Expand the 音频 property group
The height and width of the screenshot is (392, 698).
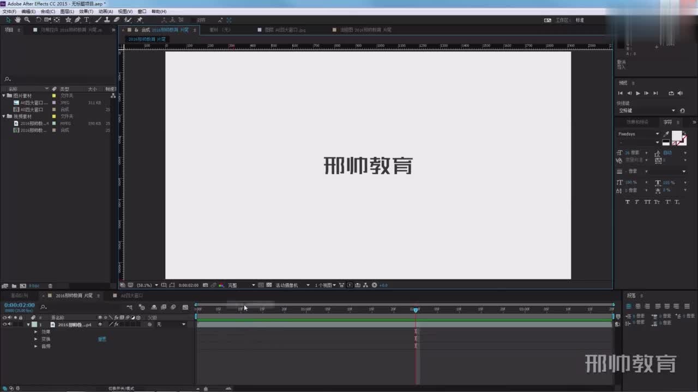coord(36,346)
